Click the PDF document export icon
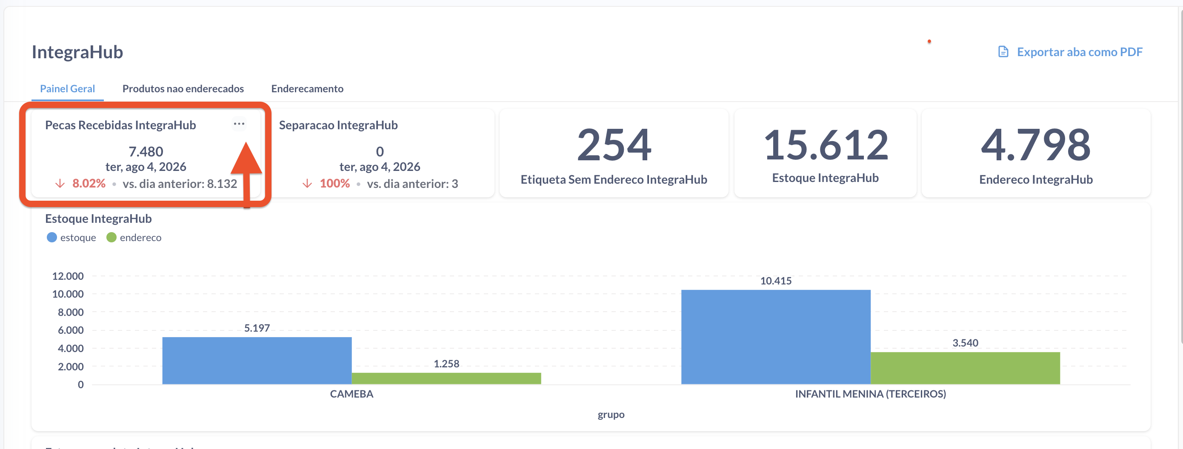 (x=1003, y=52)
